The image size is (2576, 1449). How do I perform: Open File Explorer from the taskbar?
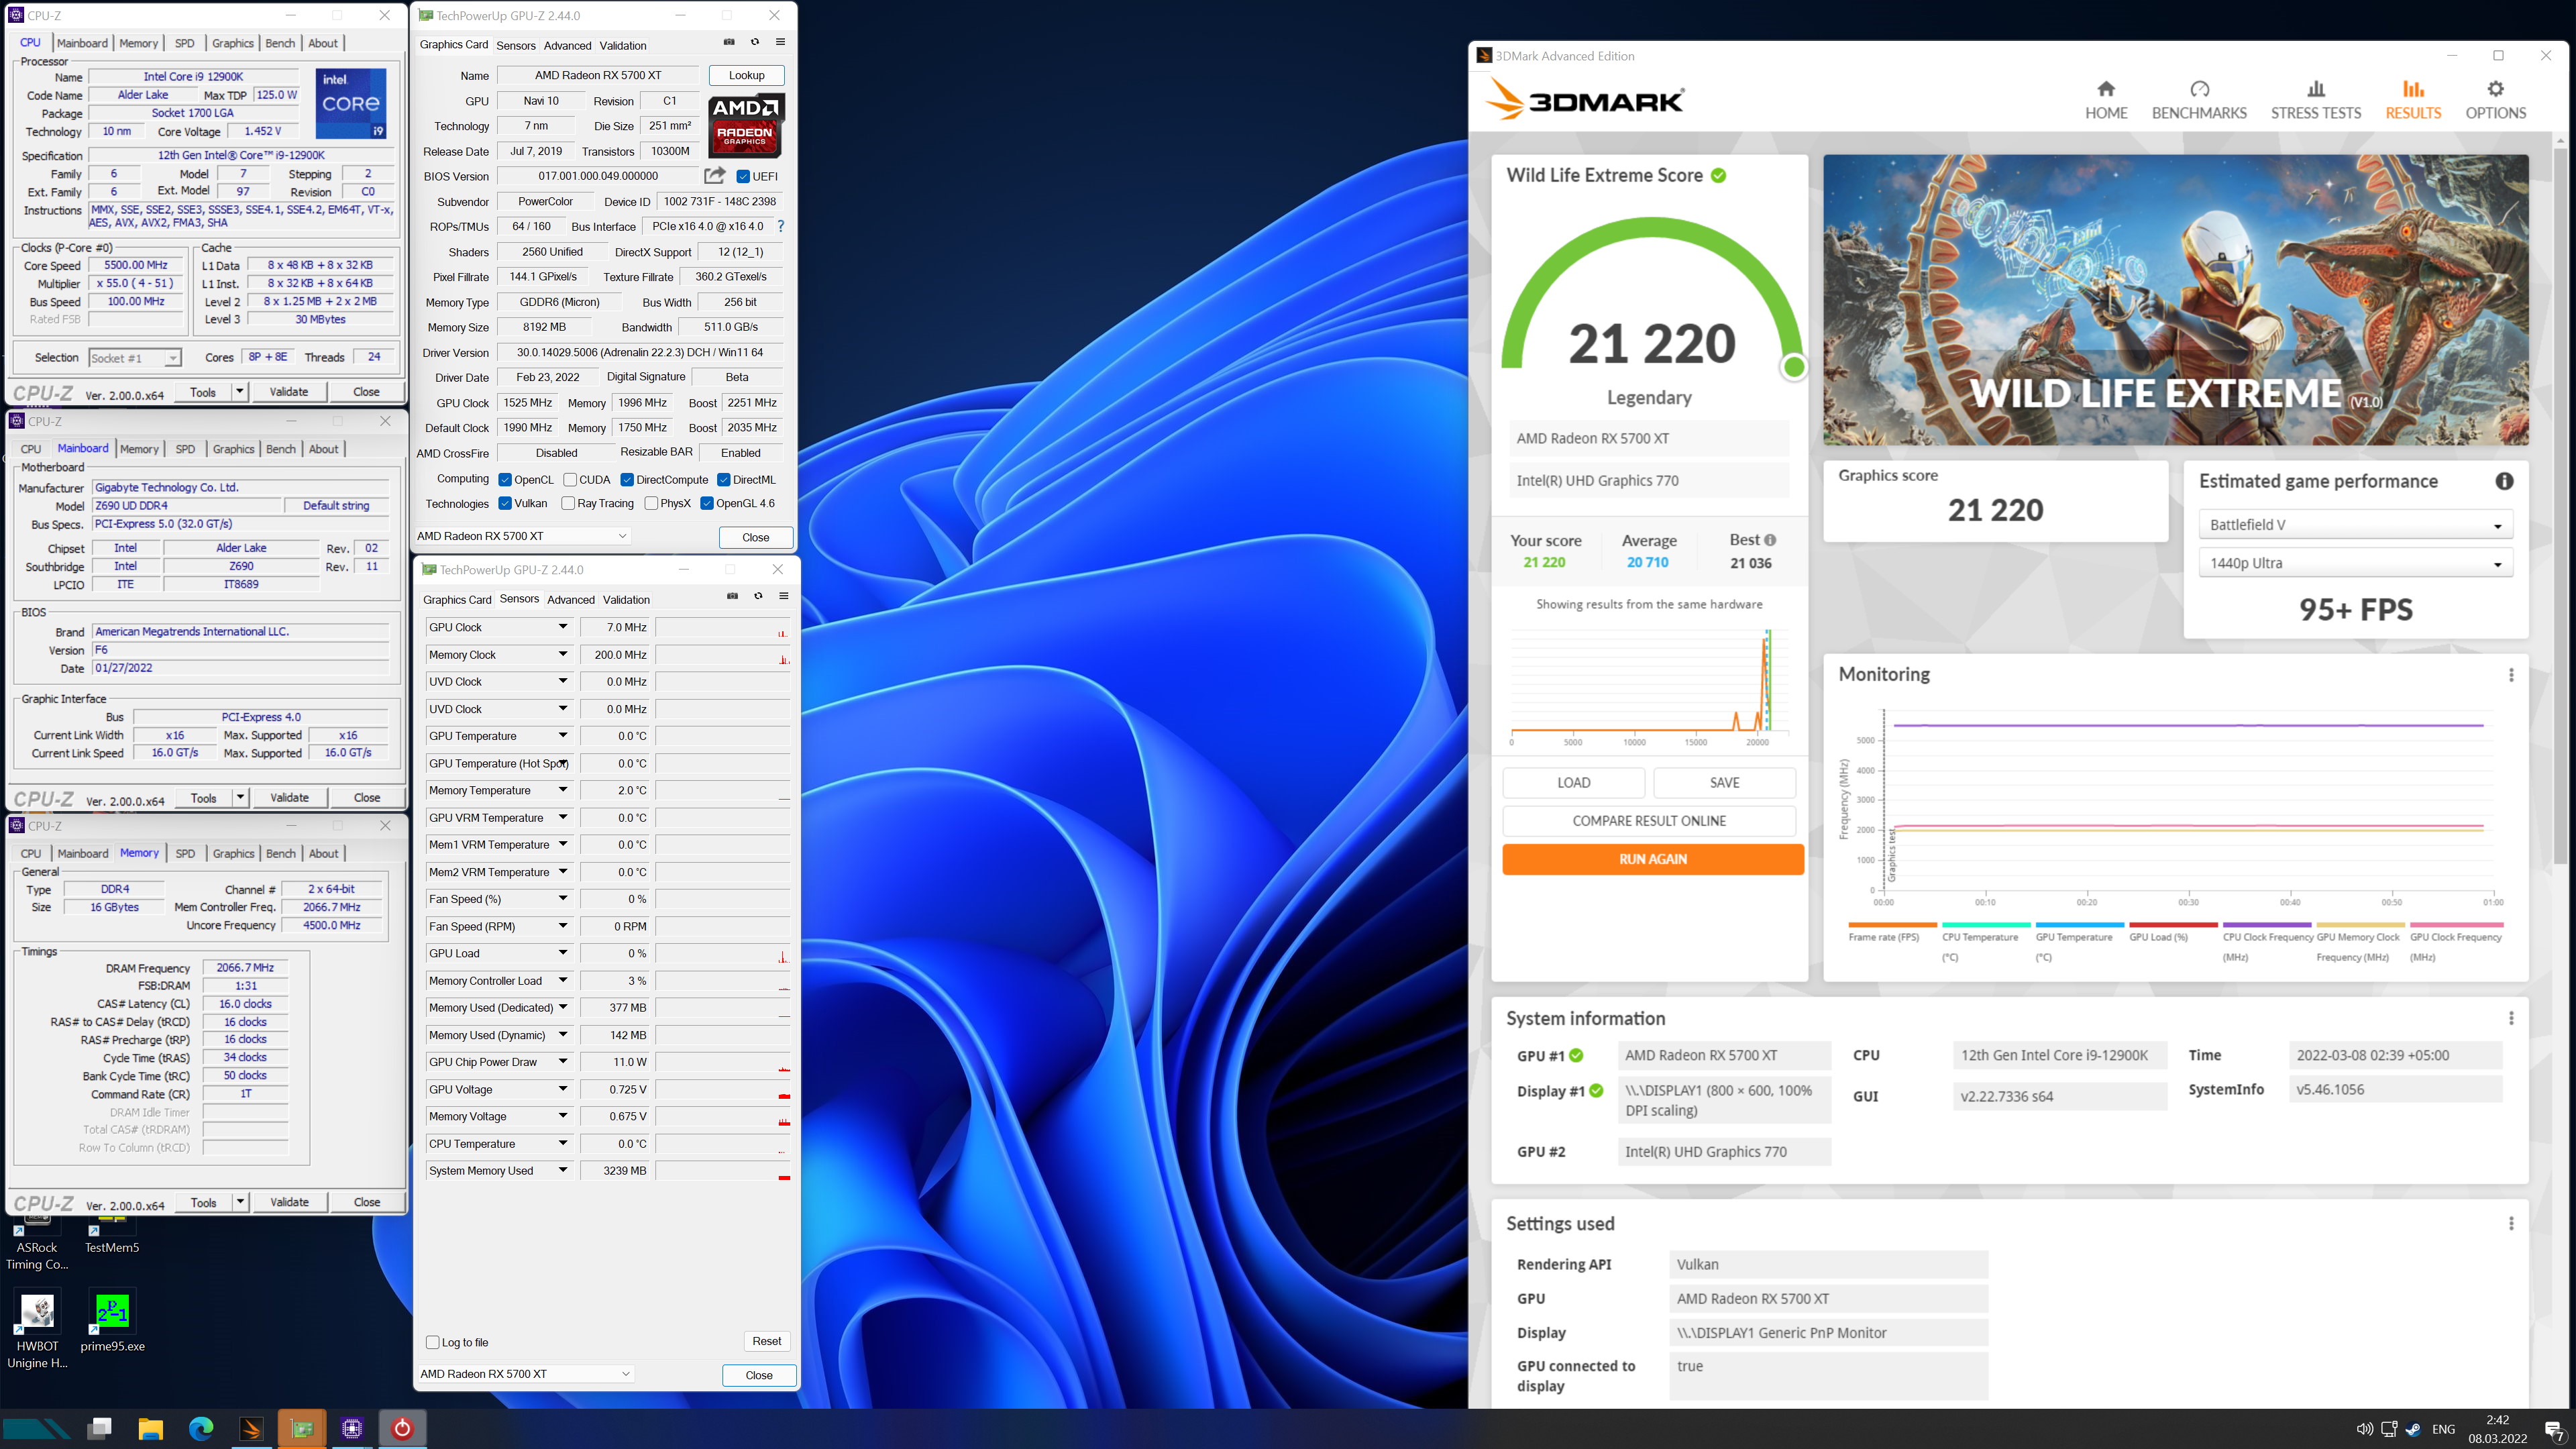coord(150,1428)
